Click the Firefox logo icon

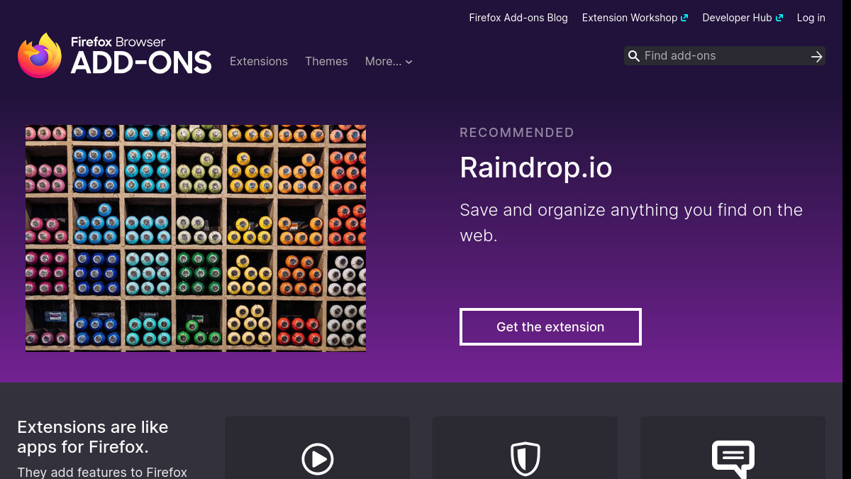(x=40, y=55)
